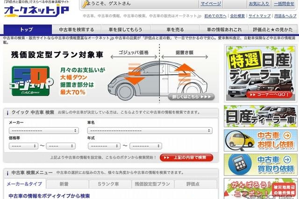The width and height of the screenshot is (299, 199).
Task: Switch to 新着 tab
Action: pyautogui.click(x=67, y=184)
